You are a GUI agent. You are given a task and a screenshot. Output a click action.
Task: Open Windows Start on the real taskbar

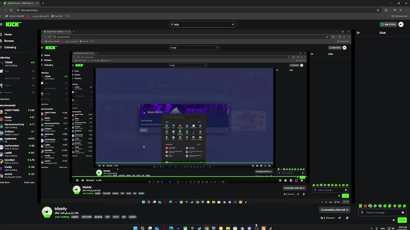click(x=135, y=228)
